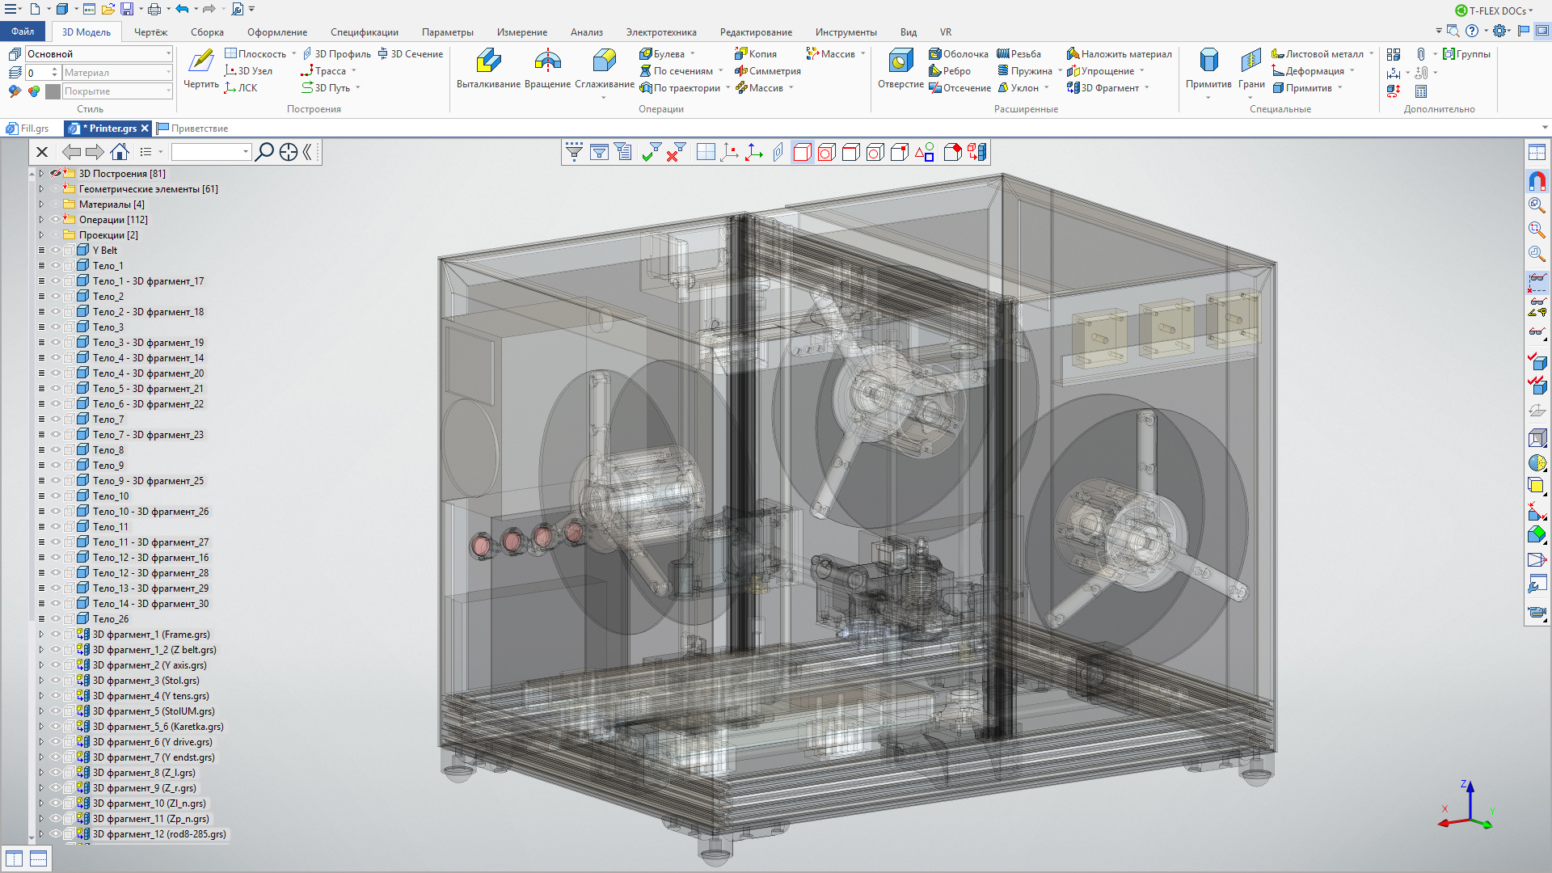
Task: Click the 3D Фрагмент button
Action: pos(1103,88)
